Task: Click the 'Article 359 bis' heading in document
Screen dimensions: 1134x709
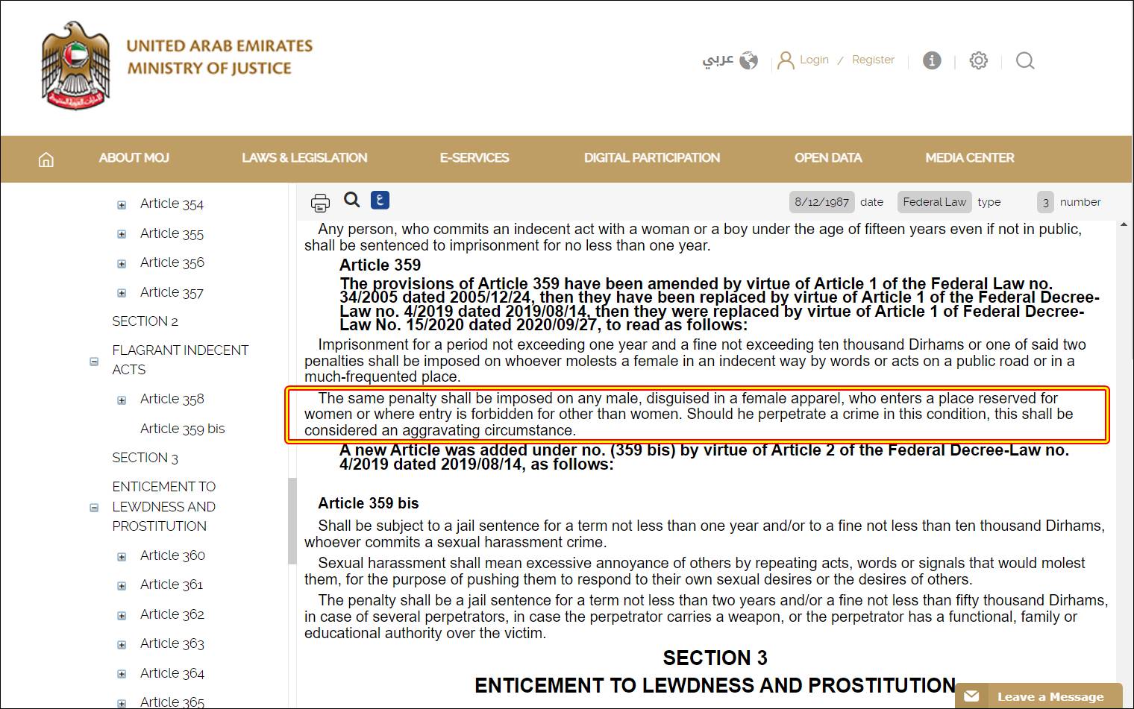Action: 369,503
